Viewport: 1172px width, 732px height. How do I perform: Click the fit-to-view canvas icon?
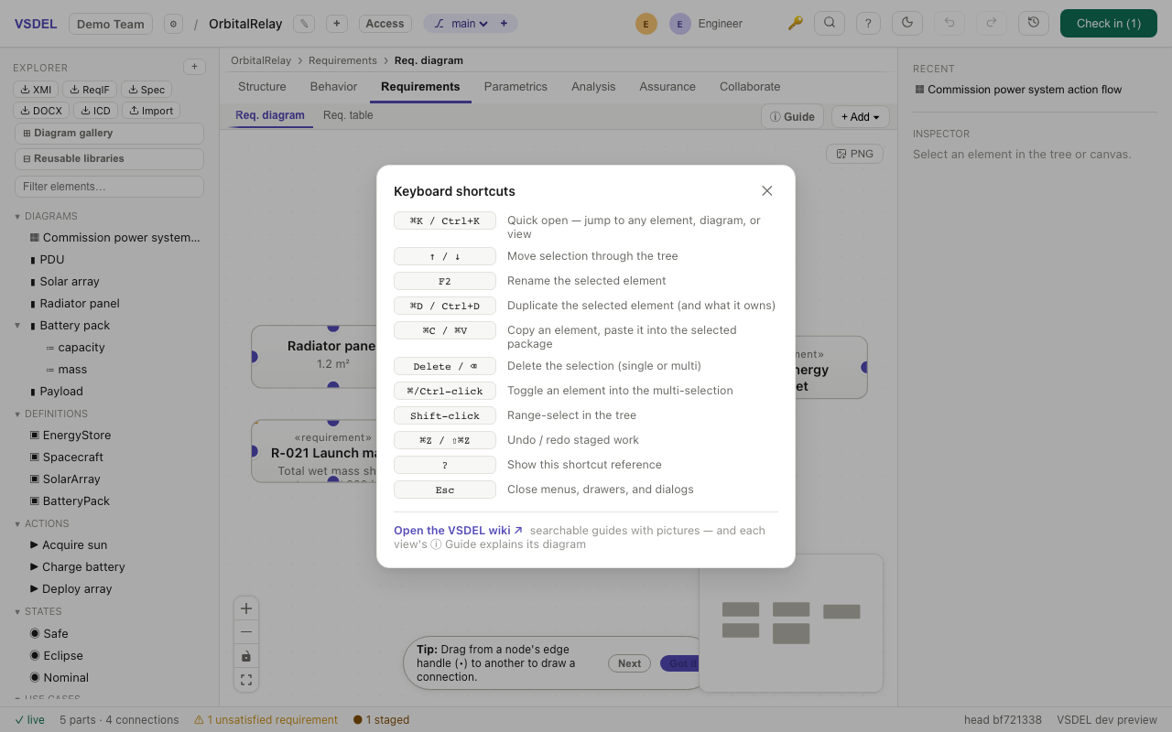click(x=246, y=680)
